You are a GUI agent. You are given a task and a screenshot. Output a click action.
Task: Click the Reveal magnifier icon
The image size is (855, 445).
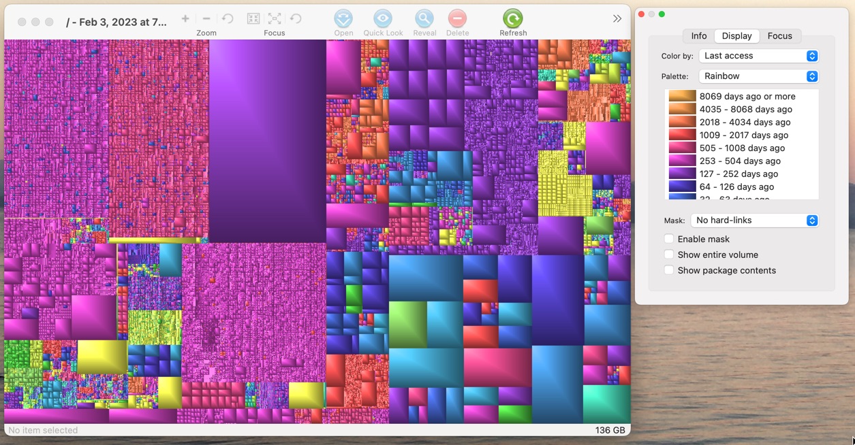click(424, 18)
